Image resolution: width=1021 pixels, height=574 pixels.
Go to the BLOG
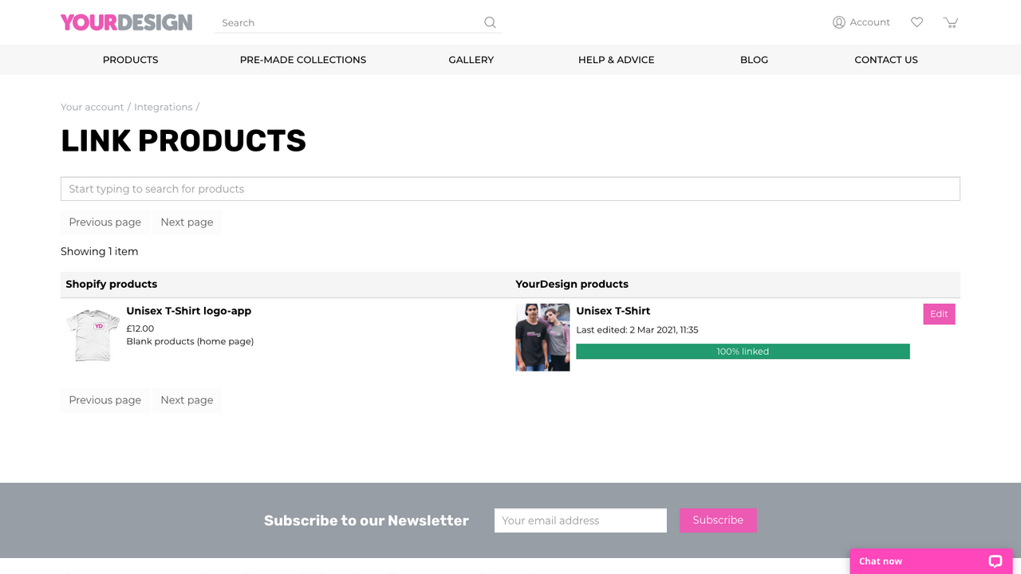click(754, 59)
